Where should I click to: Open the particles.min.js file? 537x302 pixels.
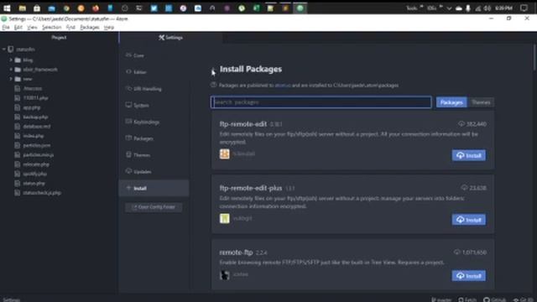[38, 154]
